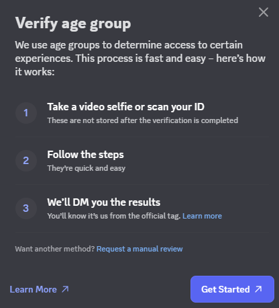Select the Follow the steps title
Screen dimensions: 279x308
[85, 155]
